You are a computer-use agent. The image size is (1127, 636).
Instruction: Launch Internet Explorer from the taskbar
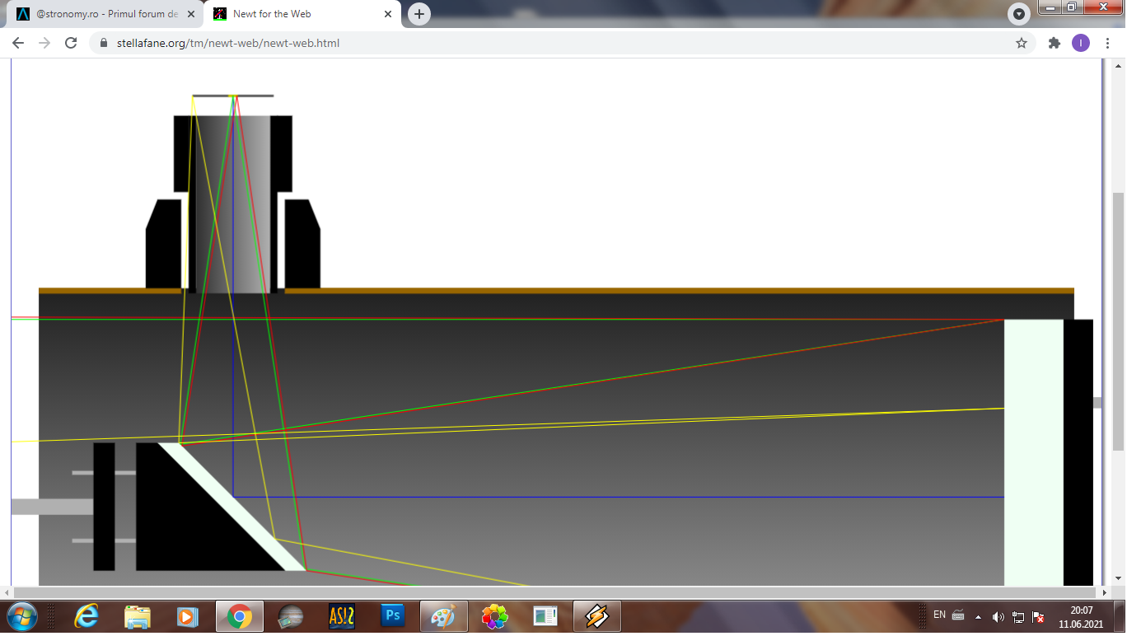87,616
